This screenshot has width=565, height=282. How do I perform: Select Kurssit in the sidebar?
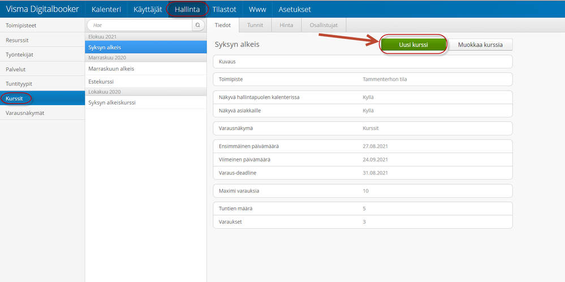(x=42, y=98)
